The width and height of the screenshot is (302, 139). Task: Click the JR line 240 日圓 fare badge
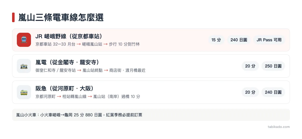(239, 40)
